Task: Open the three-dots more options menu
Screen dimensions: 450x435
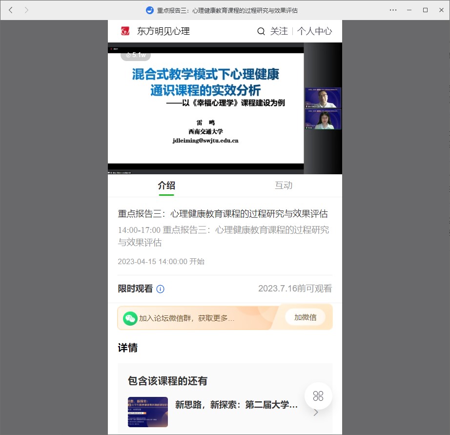Action: coord(393,10)
